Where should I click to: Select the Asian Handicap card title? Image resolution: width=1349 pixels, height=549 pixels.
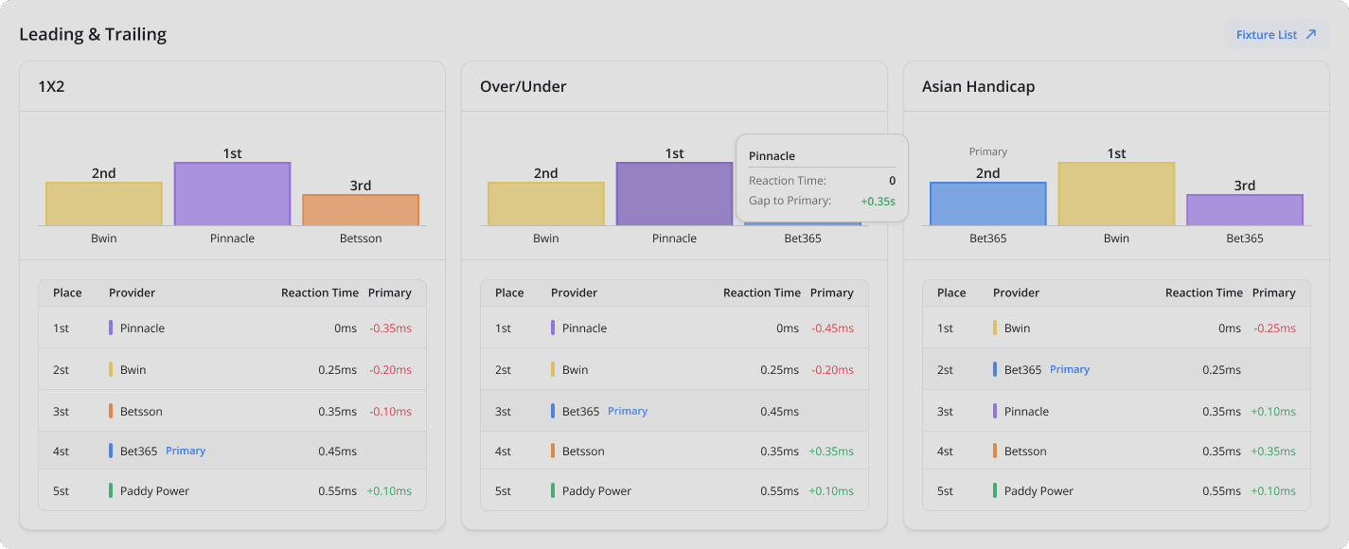(x=978, y=86)
